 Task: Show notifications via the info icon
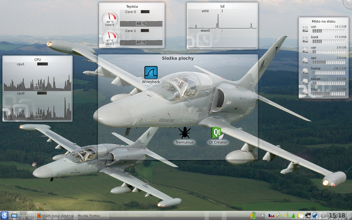pos(323,216)
